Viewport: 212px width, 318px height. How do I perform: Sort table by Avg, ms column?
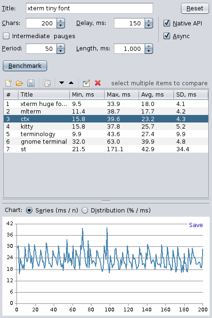[156, 95]
